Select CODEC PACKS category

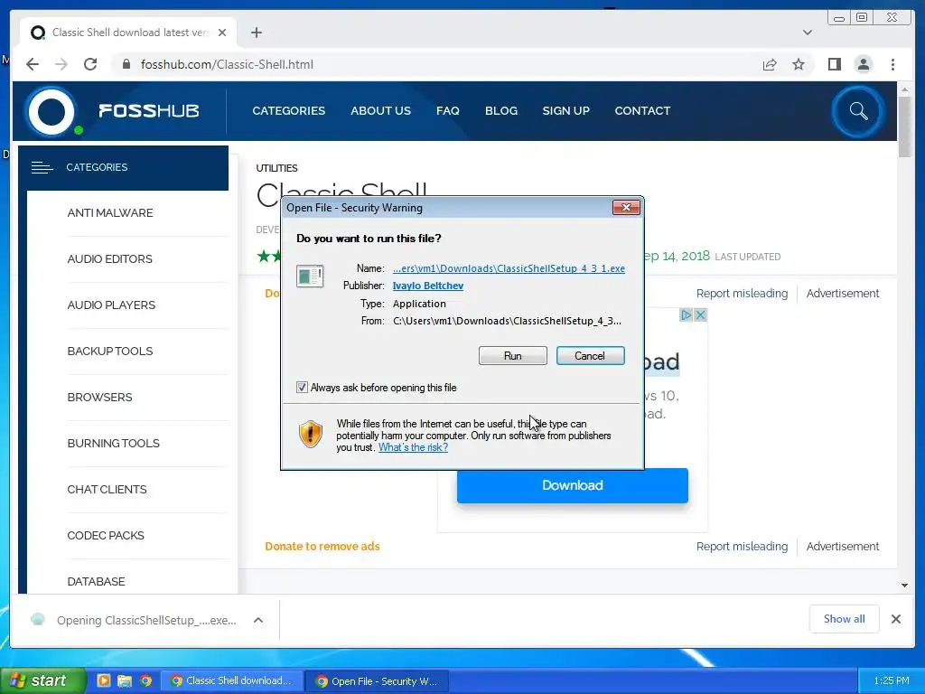tap(106, 535)
